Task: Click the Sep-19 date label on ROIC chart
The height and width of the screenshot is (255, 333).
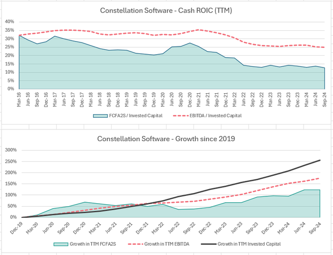Action: [144, 100]
